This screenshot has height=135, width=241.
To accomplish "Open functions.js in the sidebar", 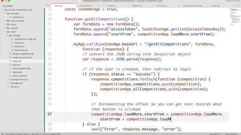I will tap(18, 17).
